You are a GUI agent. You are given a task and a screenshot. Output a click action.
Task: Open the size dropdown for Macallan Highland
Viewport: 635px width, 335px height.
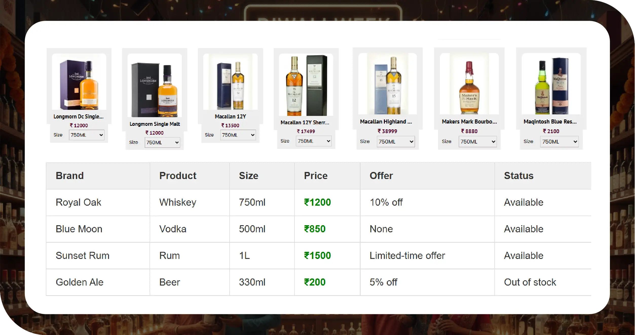[395, 142]
